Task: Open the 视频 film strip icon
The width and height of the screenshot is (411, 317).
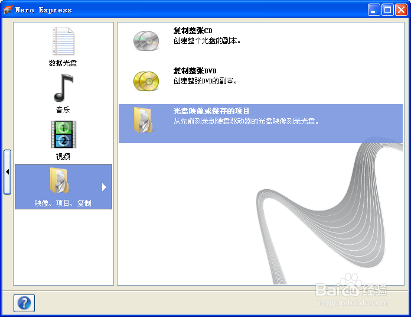Action: point(63,134)
